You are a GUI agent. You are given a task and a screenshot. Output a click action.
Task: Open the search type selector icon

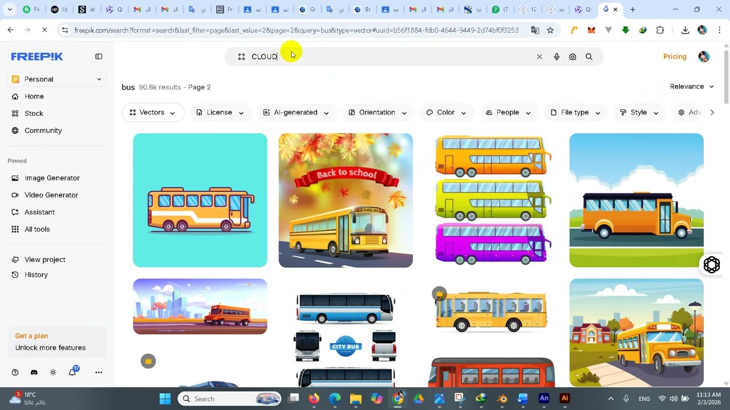tap(241, 56)
